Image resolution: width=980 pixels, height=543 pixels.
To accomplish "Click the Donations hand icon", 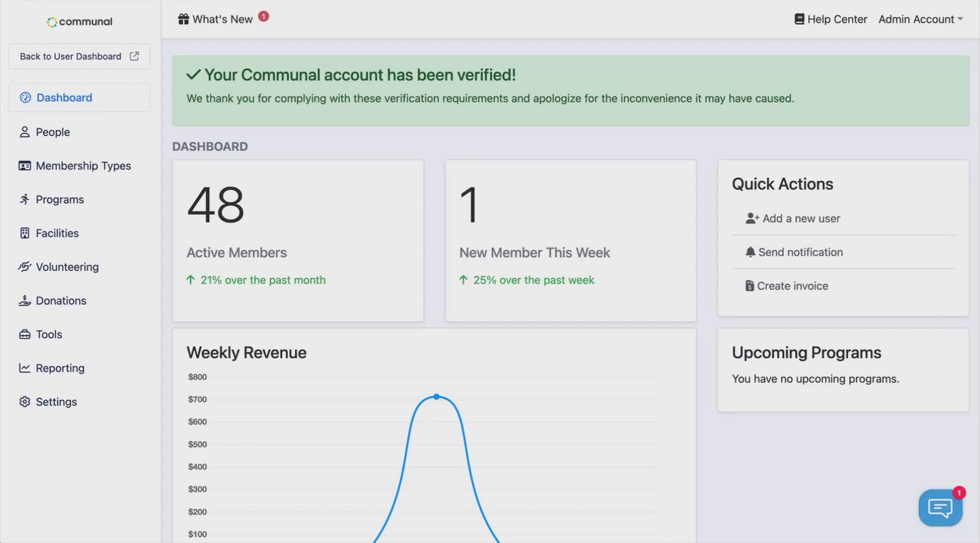I will pos(25,300).
